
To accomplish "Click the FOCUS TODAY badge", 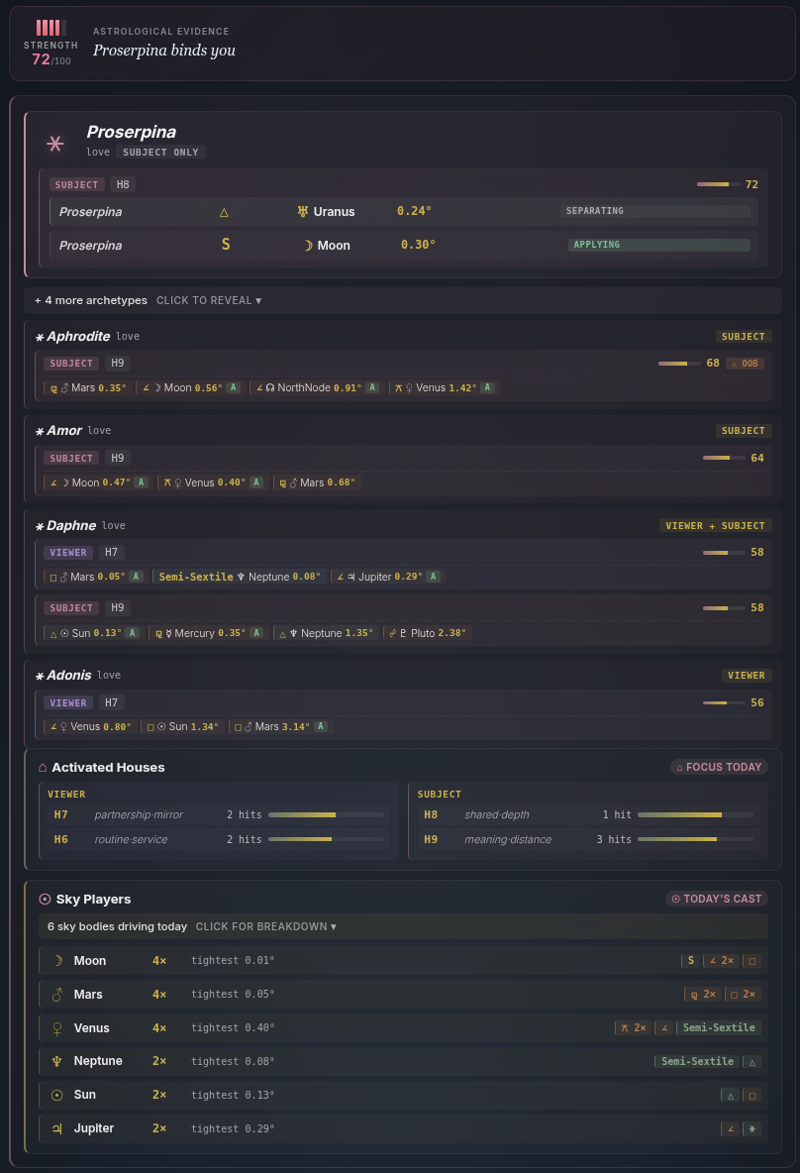I will 719,767.
